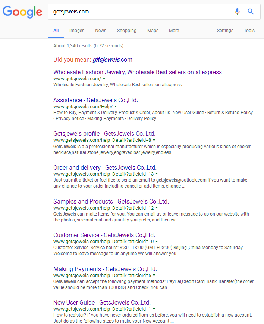The width and height of the screenshot is (264, 324).
Task: Click the Google logo
Action: (x=22, y=12)
